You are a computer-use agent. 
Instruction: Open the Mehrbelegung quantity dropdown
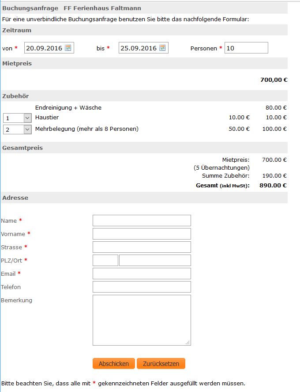17,129
